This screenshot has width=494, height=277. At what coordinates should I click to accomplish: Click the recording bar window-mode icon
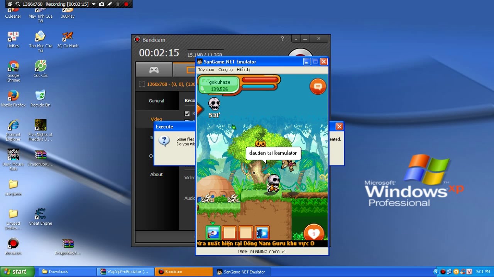(10, 4)
